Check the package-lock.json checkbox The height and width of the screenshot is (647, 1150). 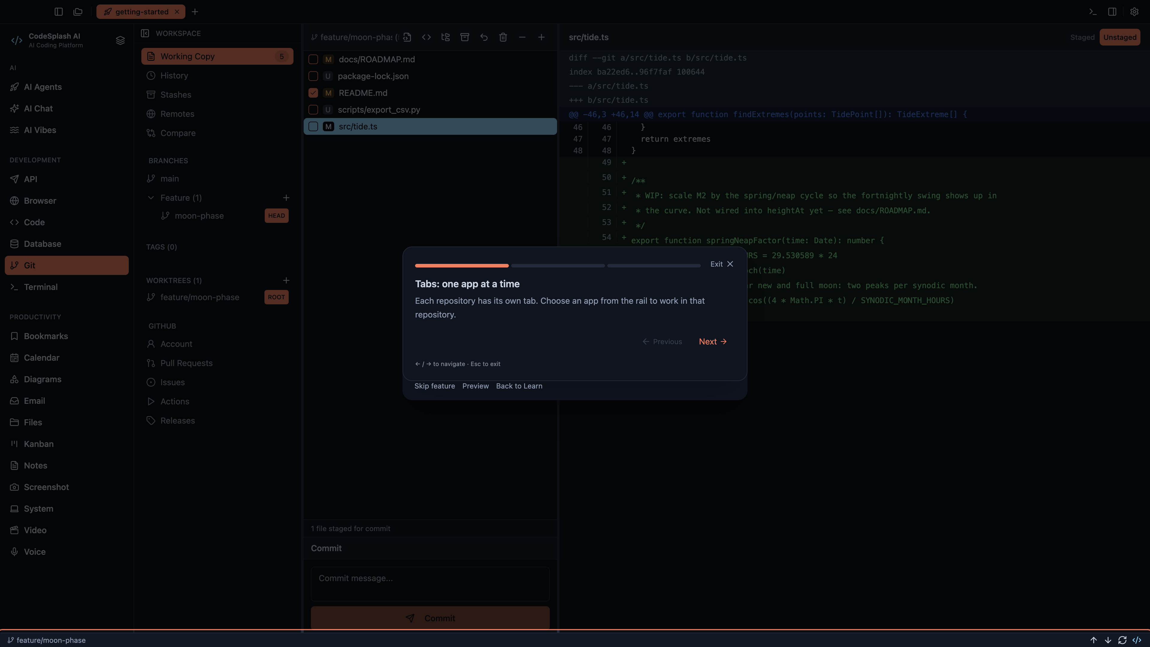313,76
